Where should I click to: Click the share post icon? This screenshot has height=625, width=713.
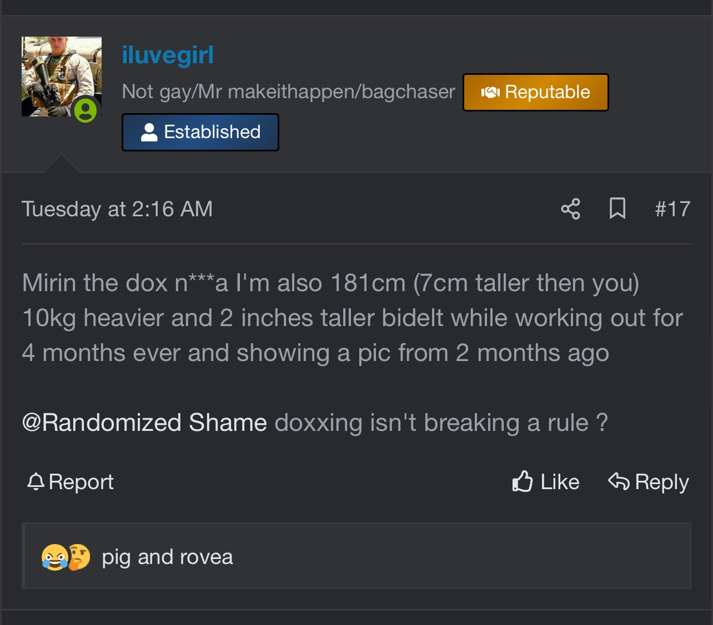[570, 209]
